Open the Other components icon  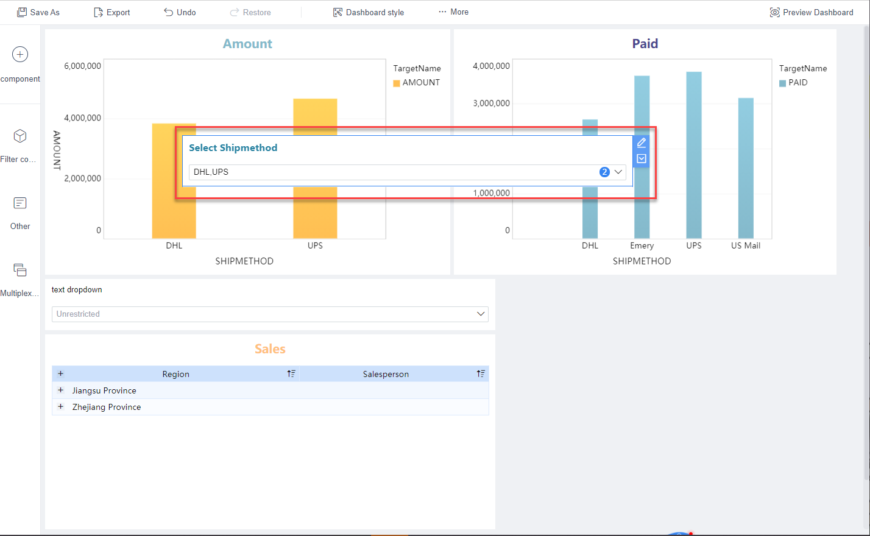click(20, 203)
